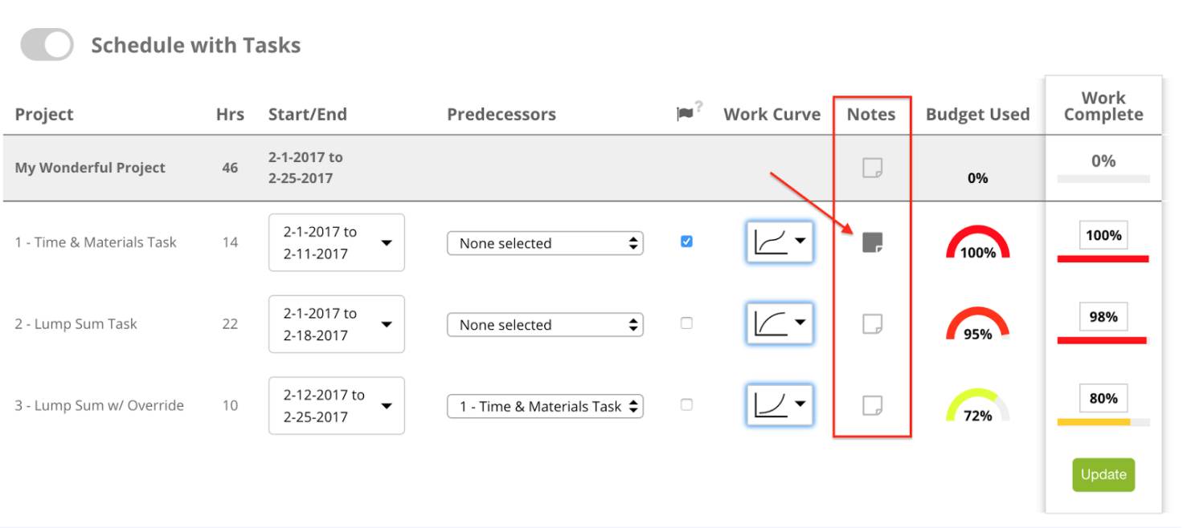The width and height of the screenshot is (1183, 528).
Task: Open the note icon on My Wonderful Project row
Action: 872,166
